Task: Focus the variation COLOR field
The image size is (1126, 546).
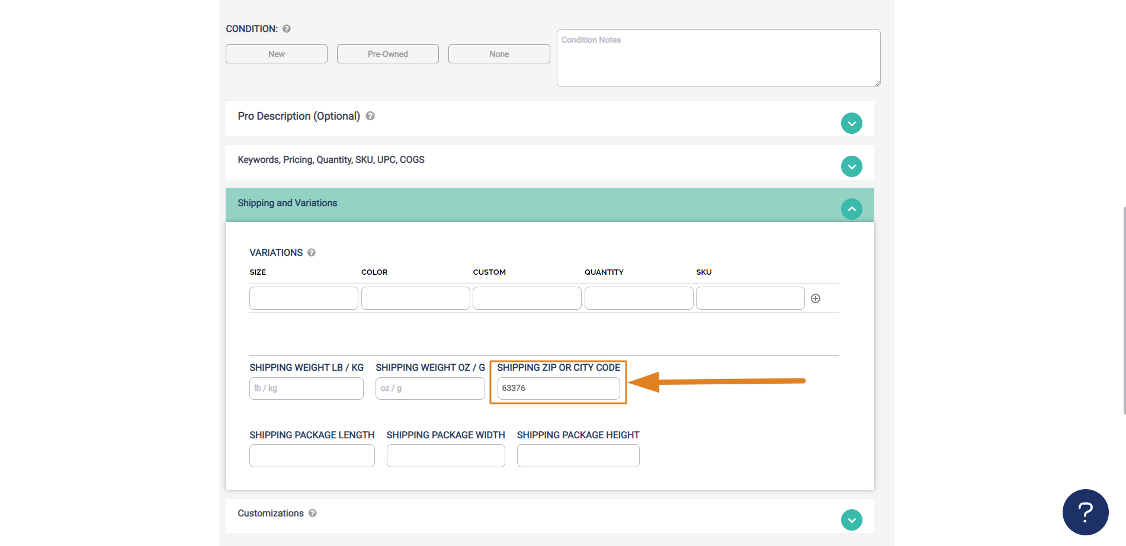Action: (416, 298)
